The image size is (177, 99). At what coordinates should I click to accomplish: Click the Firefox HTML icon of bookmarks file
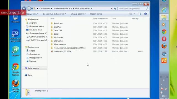(x=52, y=51)
